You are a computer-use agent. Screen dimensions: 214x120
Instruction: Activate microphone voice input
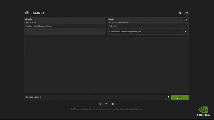click(169, 97)
